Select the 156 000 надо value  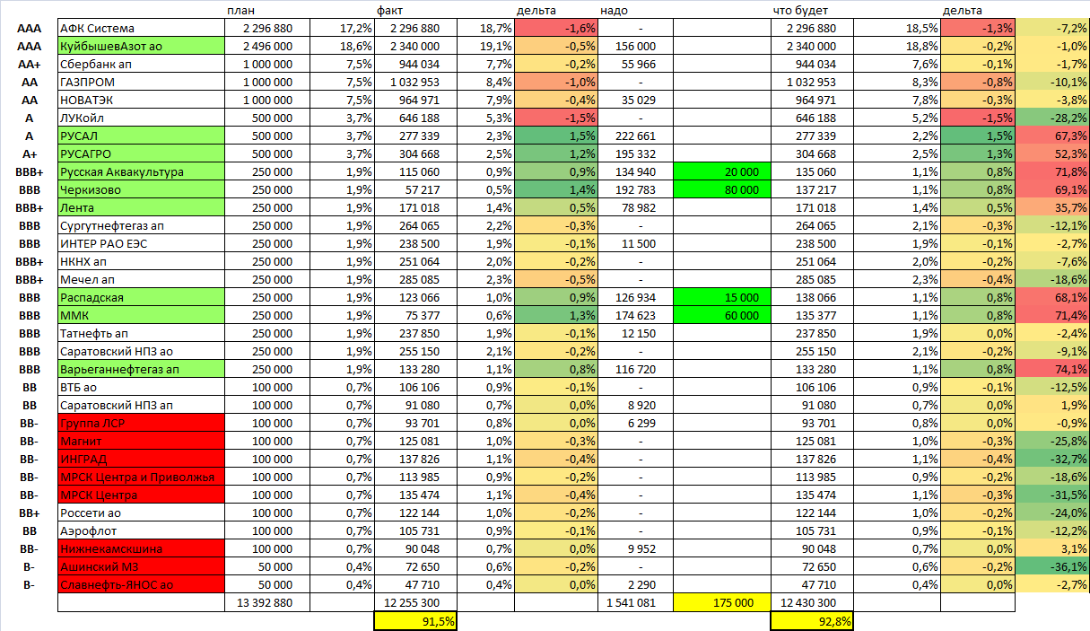(635, 46)
